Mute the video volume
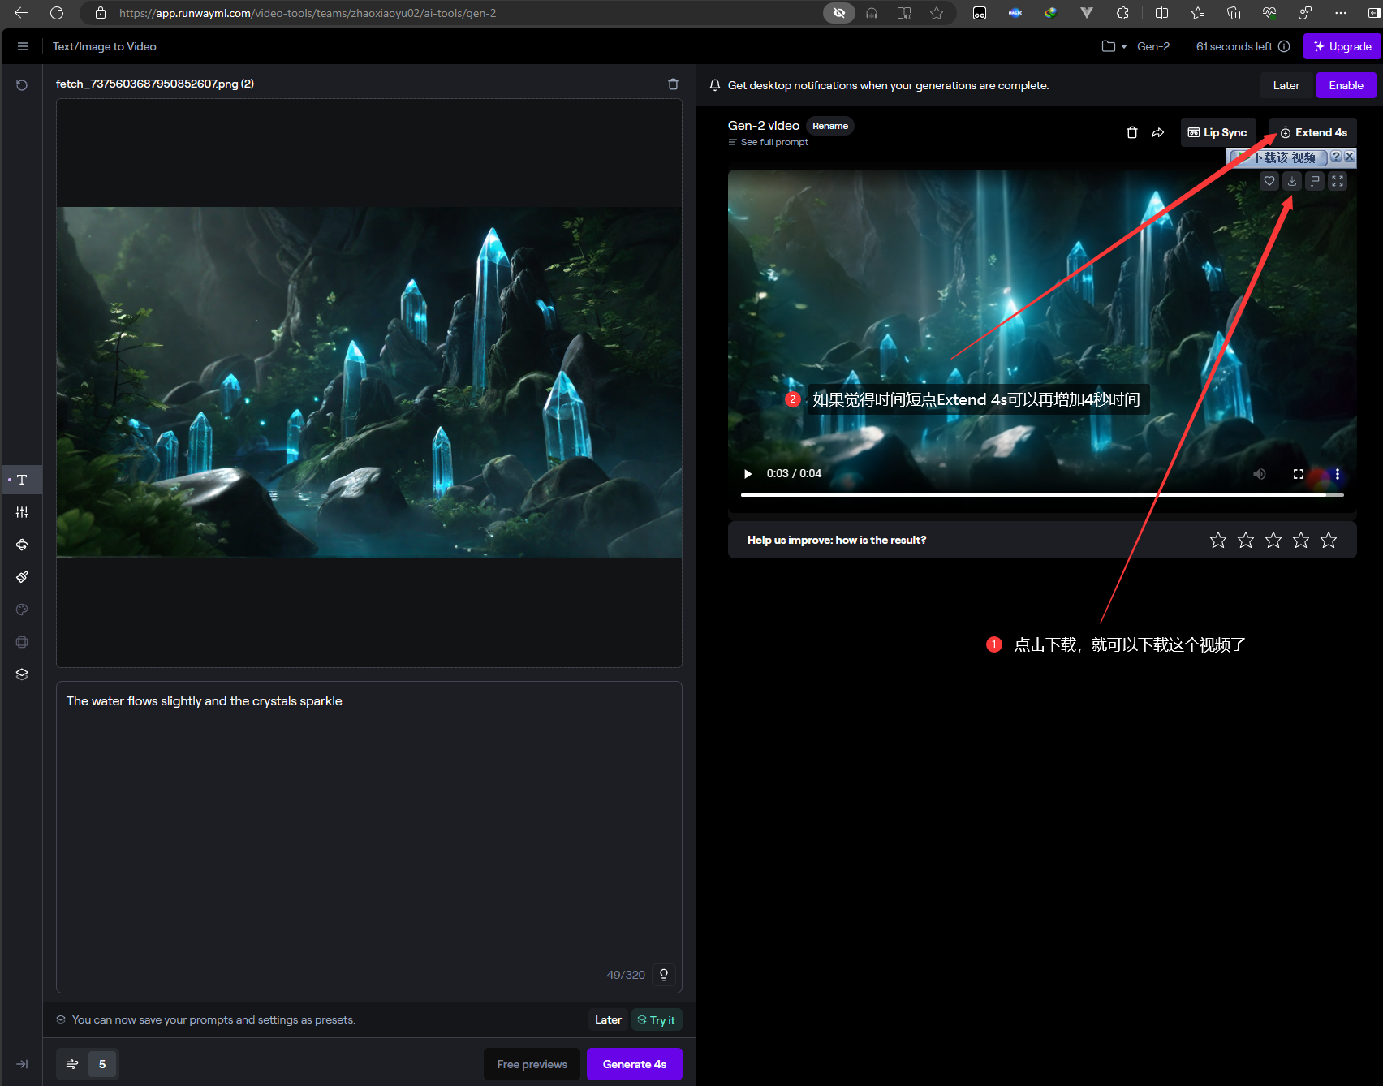Viewport: 1383px width, 1086px height. pos(1260,474)
